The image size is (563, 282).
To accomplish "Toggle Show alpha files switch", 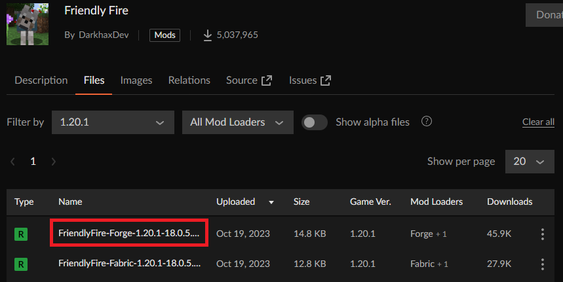I will 315,122.
